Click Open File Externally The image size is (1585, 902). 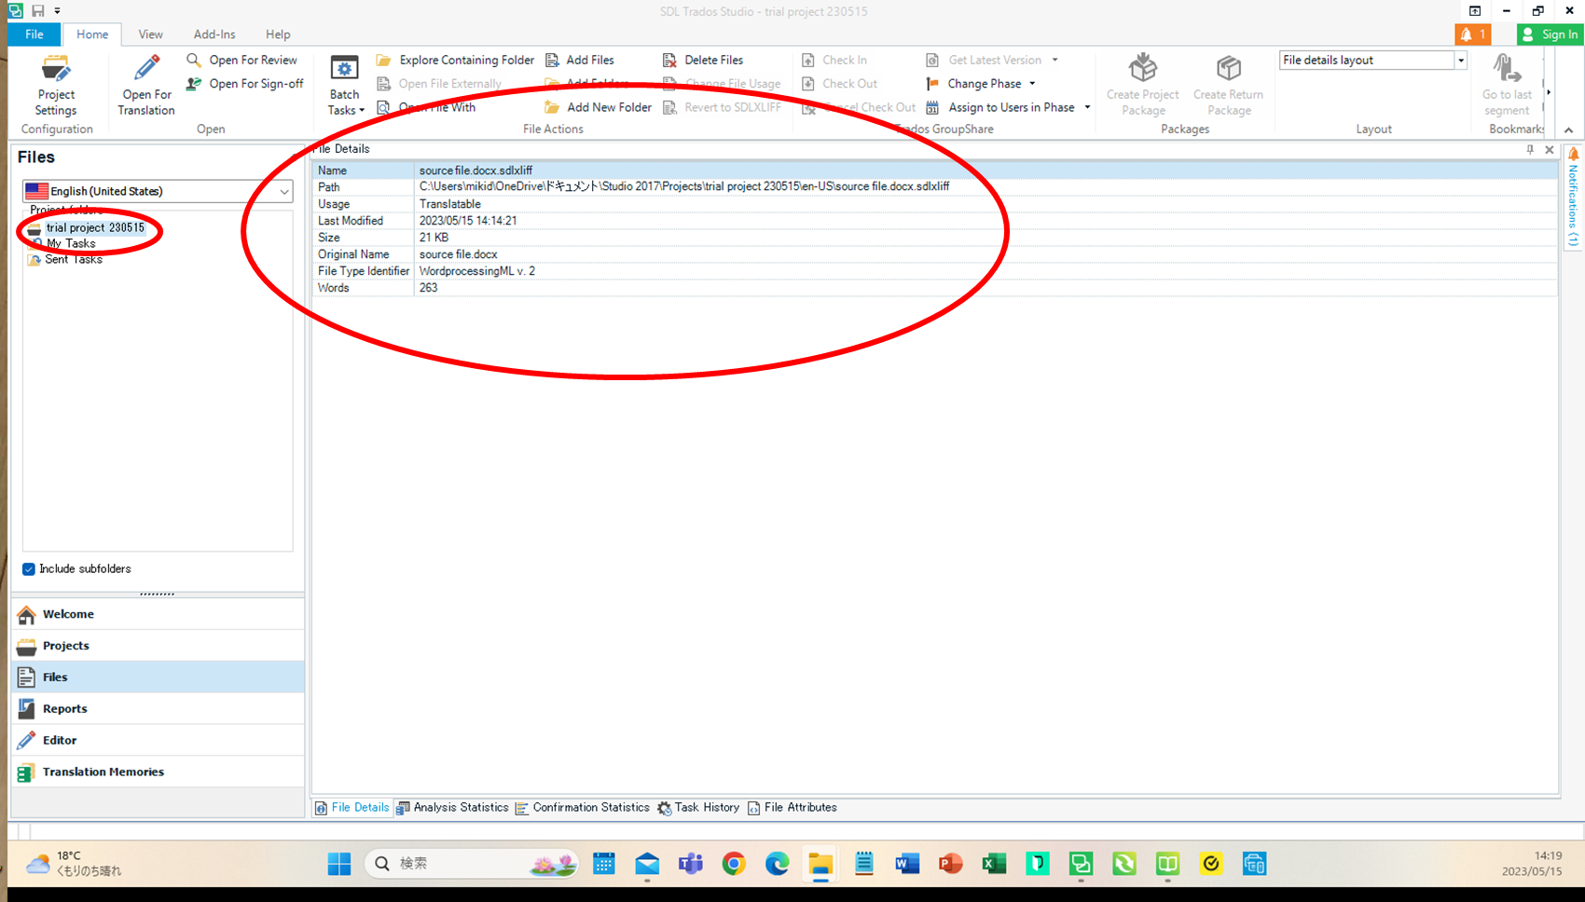point(439,84)
